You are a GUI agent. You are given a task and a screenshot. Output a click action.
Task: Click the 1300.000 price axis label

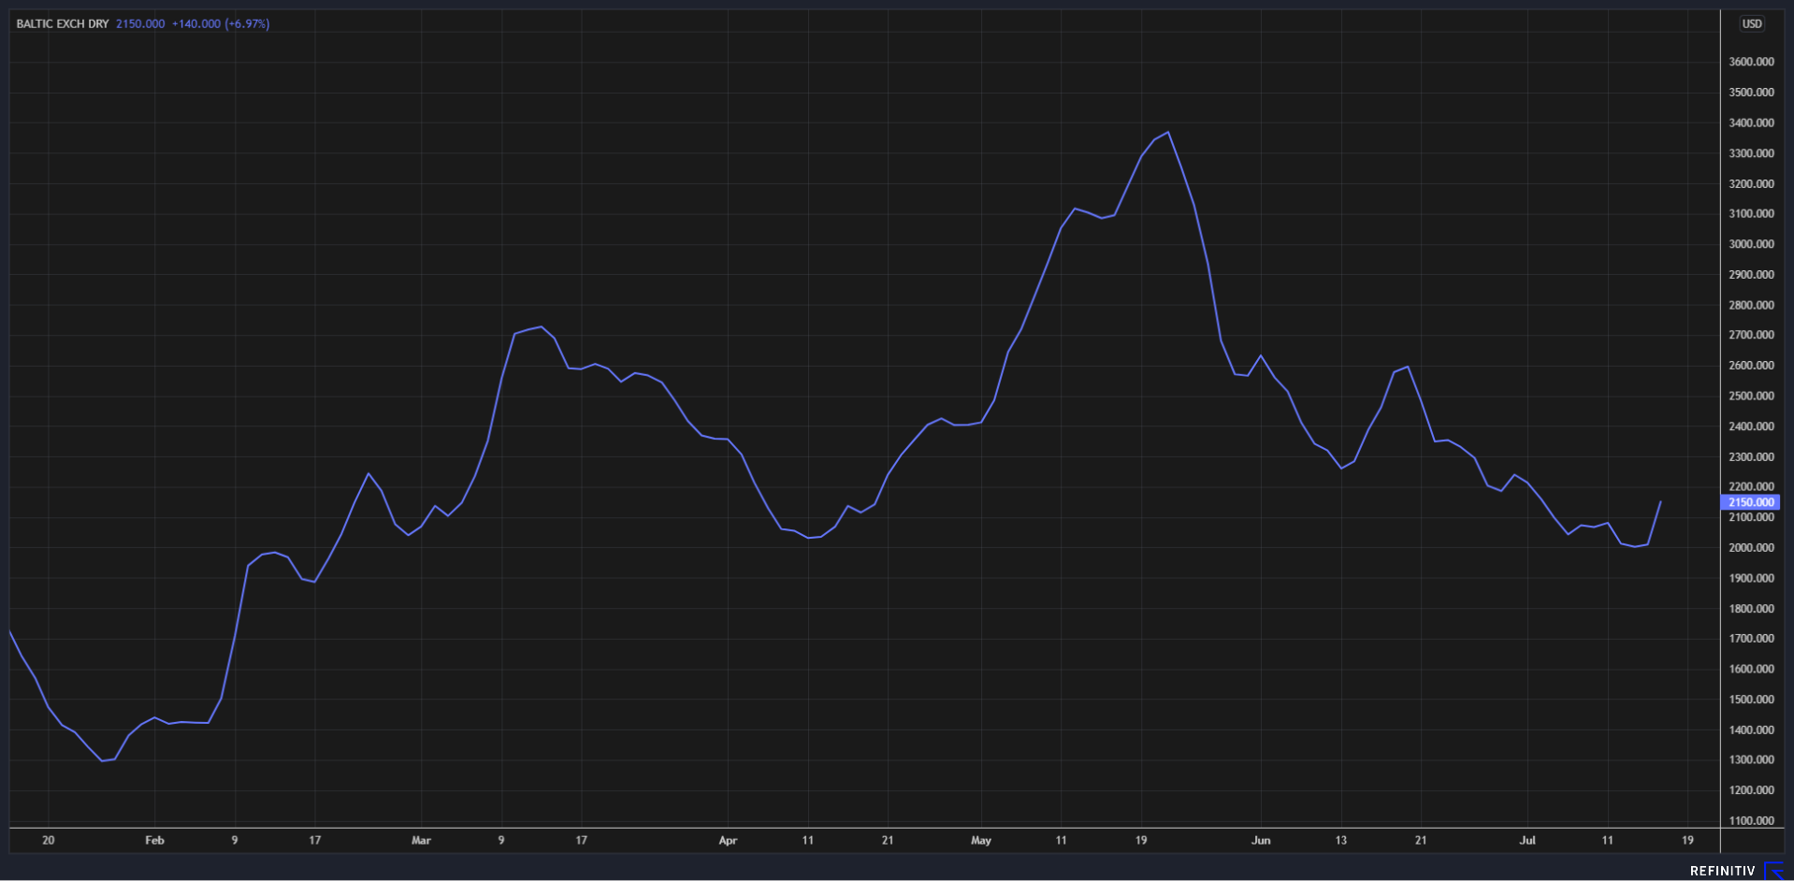1751,760
